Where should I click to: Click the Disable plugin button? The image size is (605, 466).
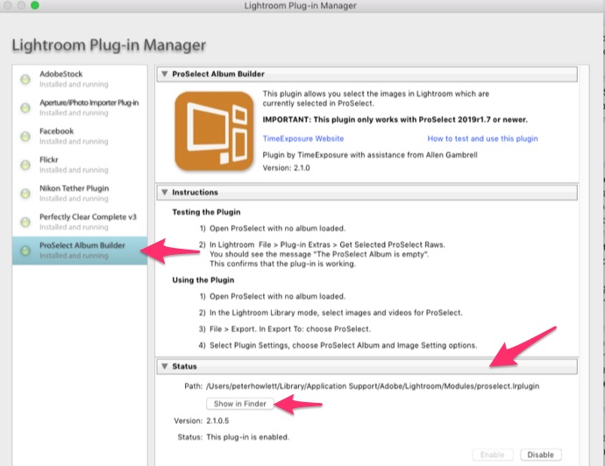point(541,455)
